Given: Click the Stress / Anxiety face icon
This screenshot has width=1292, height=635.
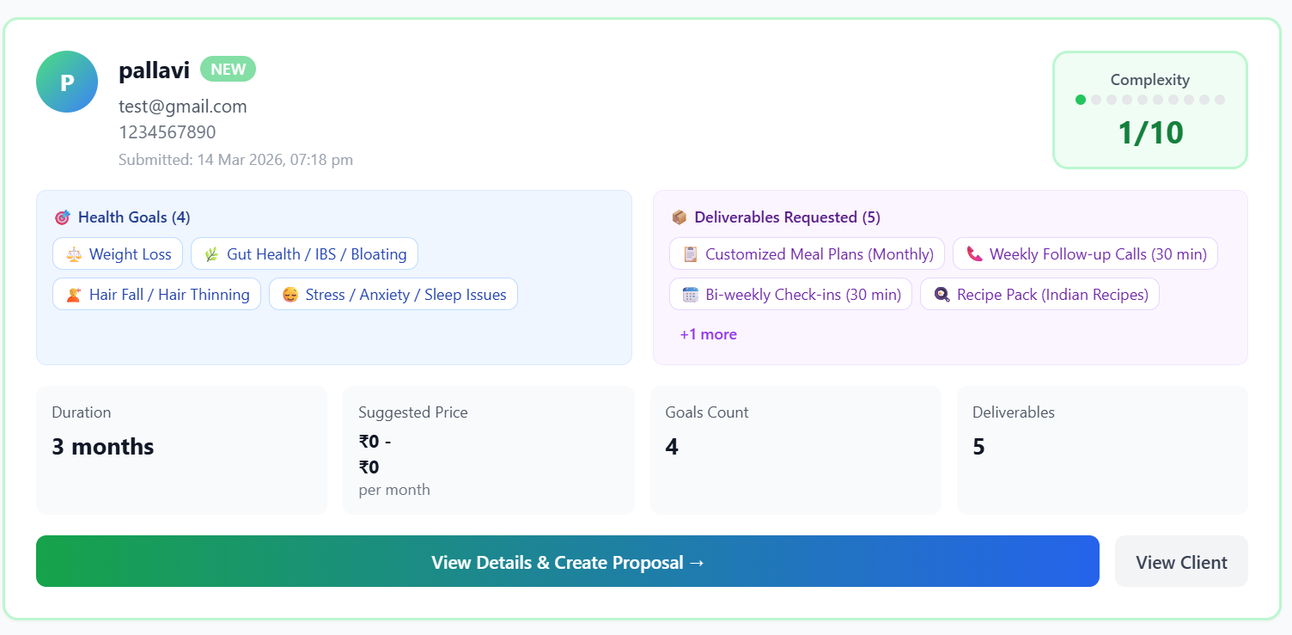Looking at the screenshot, I should pyautogui.click(x=289, y=295).
